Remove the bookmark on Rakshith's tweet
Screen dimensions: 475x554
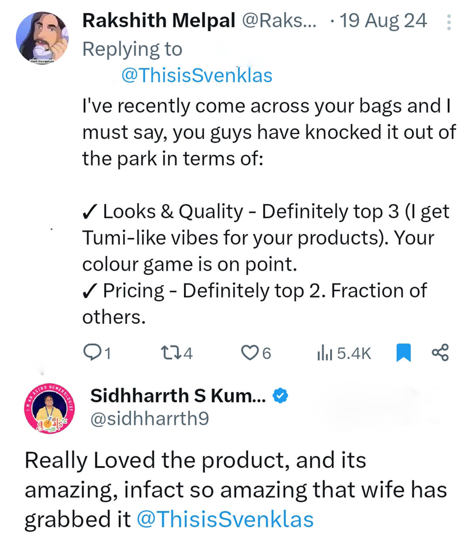pyautogui.click(x=403, y=352)
